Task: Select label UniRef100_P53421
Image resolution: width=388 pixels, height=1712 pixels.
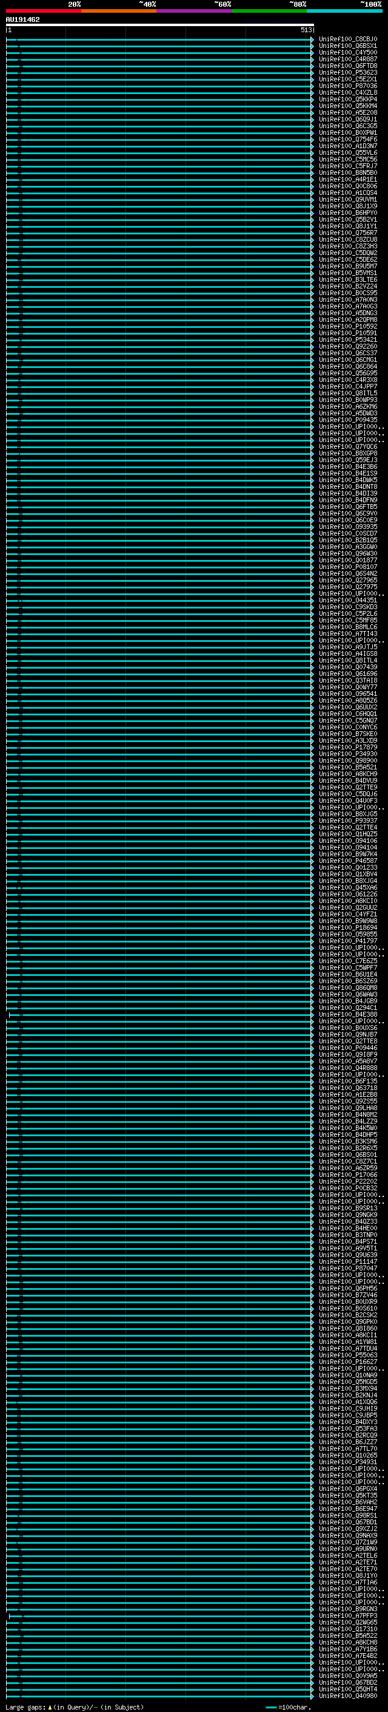Action: point(347,339)
